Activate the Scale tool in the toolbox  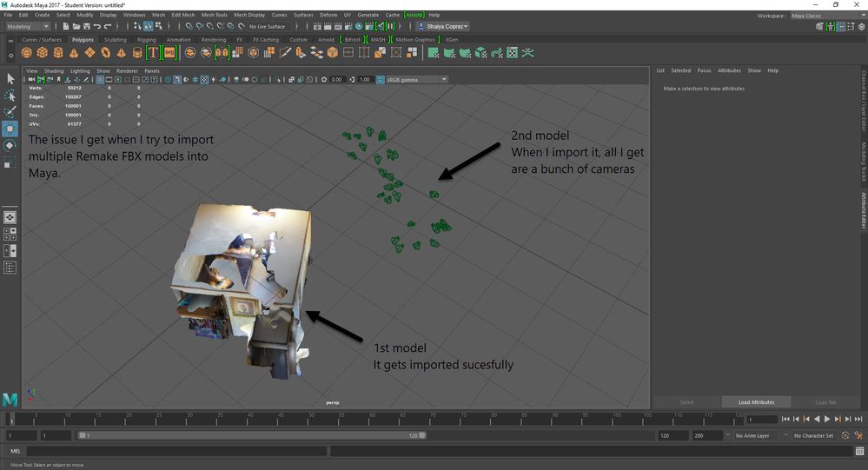pyautogui.click(x=10, y=162)
